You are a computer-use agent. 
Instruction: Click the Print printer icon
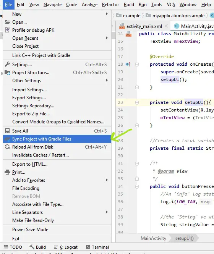click(7, 172)
